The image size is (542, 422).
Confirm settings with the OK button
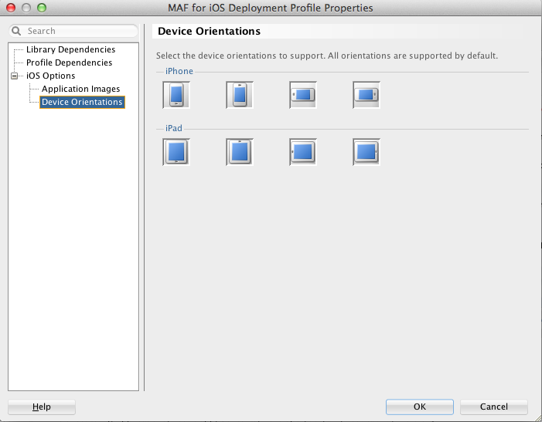tap(420, 407)
